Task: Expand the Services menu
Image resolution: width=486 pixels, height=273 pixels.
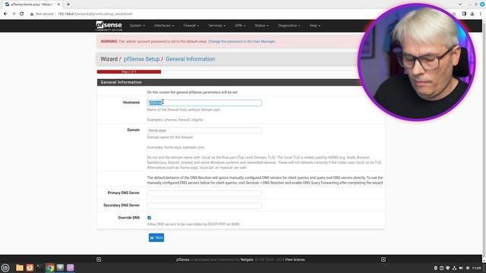Action: coord(217,26)
